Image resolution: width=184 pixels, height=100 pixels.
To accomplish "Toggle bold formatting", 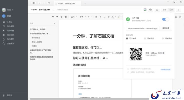I will coord(96,17).
